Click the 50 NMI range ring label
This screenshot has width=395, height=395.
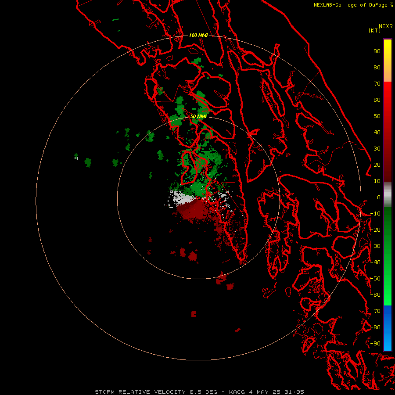[198, 116]
